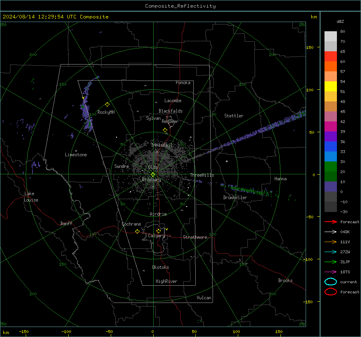Click the yellow diamond marker near RockyMH
This screenshot has height=337, width=361.
click(107, 105)
